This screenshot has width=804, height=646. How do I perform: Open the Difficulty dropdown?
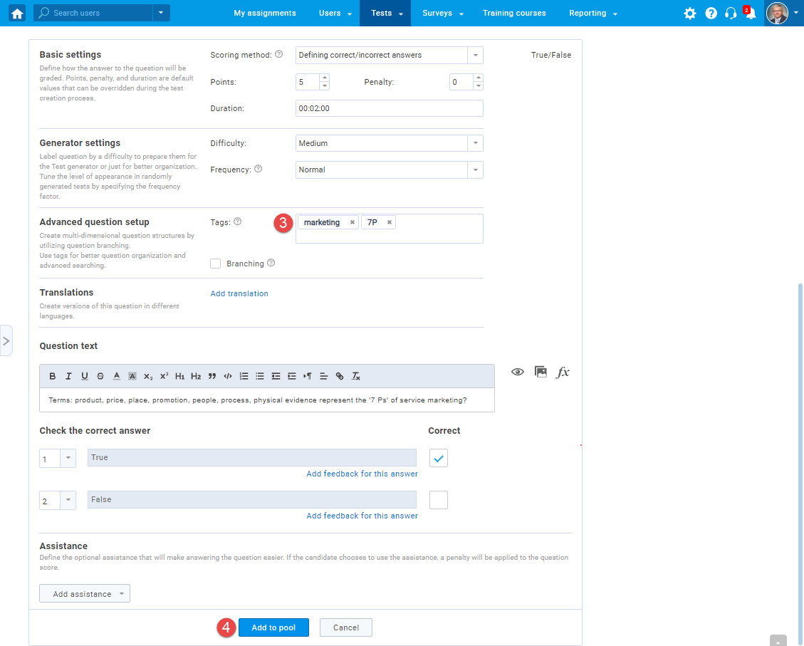[475, 143]
